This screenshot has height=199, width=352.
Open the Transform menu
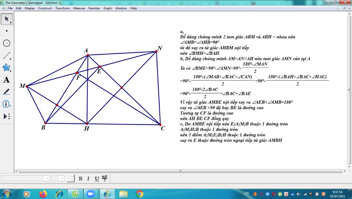63,8
